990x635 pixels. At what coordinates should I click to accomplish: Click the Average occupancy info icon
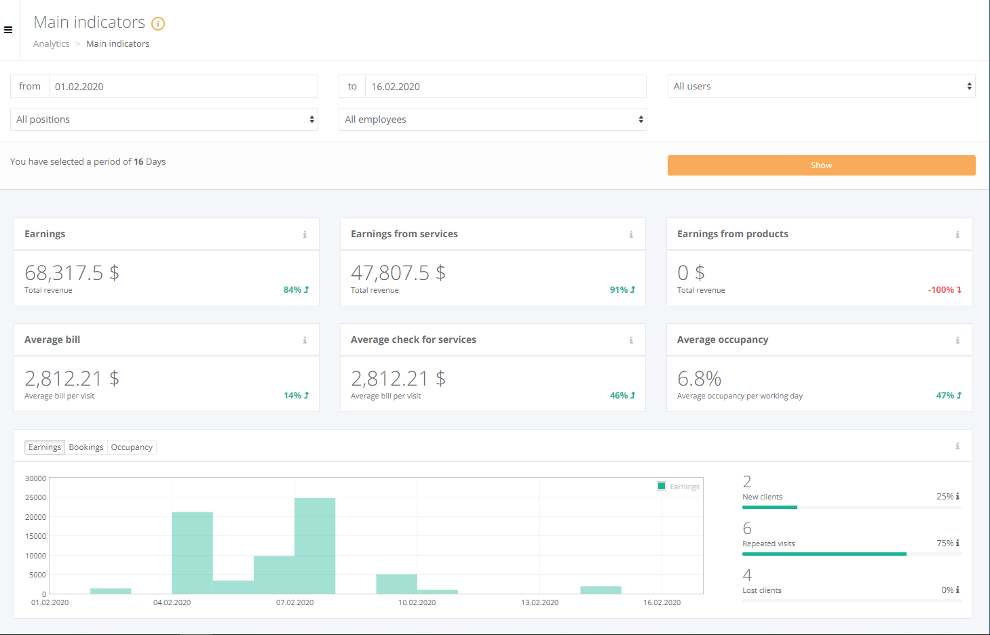tap(957, 340)
